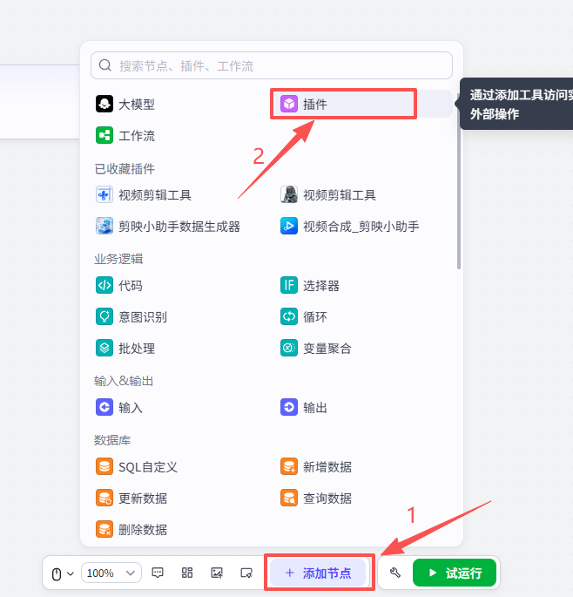This screenshot has height=597, width=573.
Task: Click the wrench debug icon beside 试运行
Action: [x=395, y=573]
